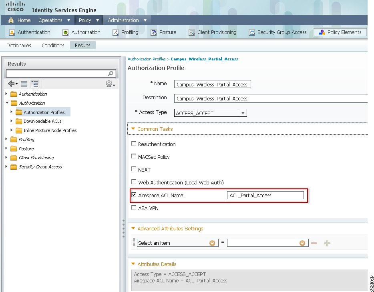
Task: Click the Airespace ACL Name text field
Action: point(265,195)
